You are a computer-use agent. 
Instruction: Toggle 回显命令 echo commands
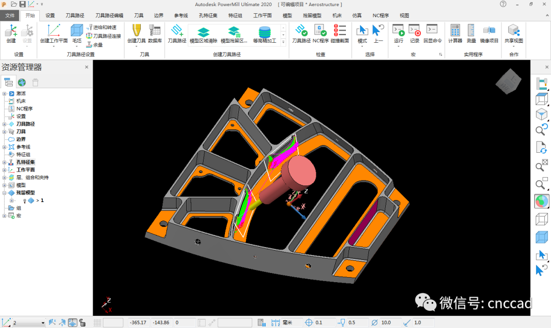click(432, 34)
